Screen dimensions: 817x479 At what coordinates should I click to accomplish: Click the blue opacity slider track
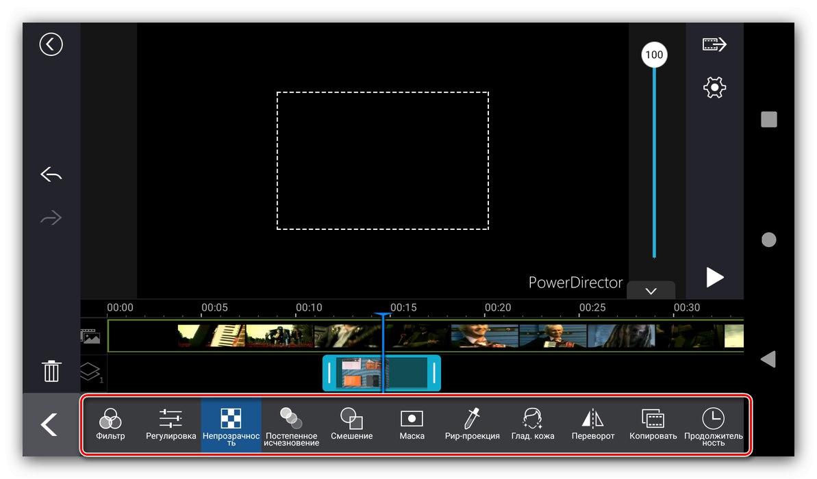654,162
